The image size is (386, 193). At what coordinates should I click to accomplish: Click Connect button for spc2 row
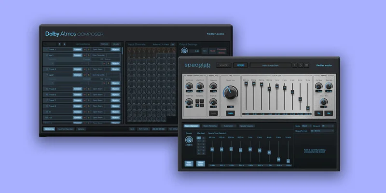(x=77, y=75)
